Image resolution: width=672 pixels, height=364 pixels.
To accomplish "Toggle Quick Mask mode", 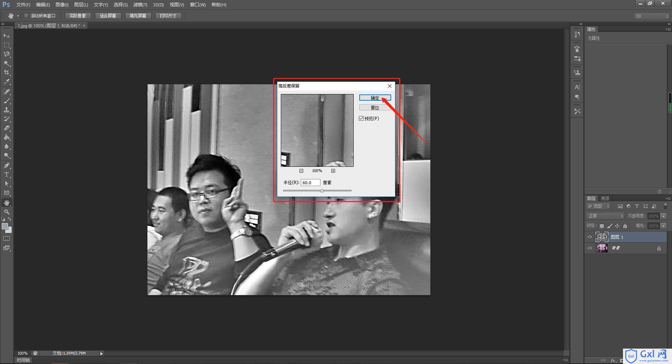I will 7,238.
